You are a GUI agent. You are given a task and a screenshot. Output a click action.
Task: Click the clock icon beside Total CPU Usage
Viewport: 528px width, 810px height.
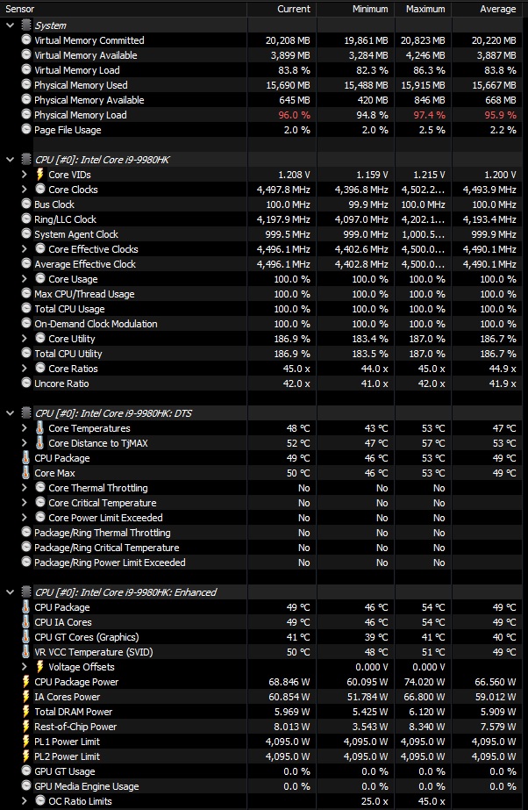[x=25, y=309]
